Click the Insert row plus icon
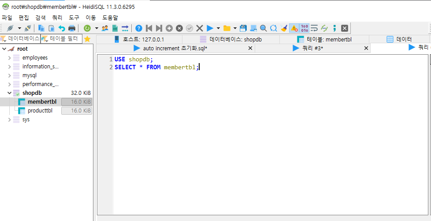 point(169,28)
